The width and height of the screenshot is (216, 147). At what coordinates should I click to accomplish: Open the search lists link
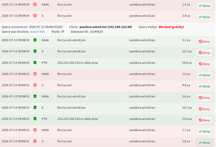pyautogui.click(x=37, y=32)
